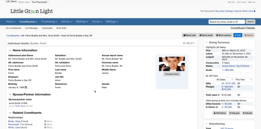Open the Mailings menu
Screen dimensions: 261x129
click(82, 22)
